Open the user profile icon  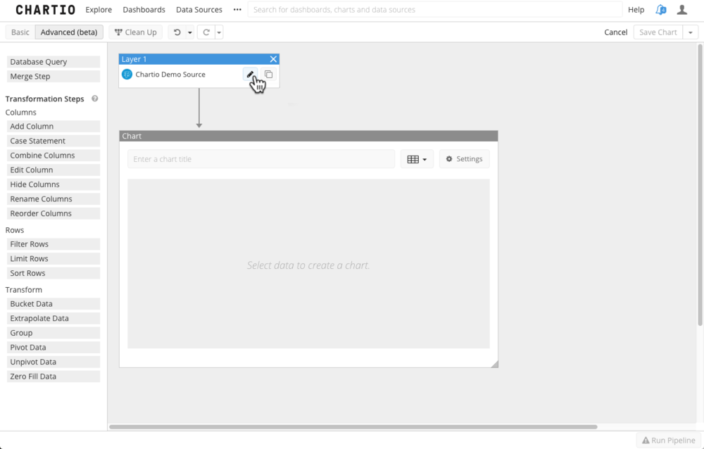682,9
